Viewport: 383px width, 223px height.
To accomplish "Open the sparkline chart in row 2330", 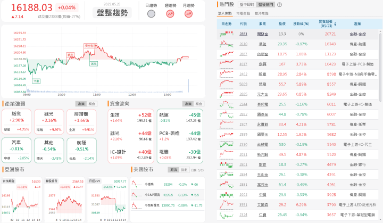I will click(x=227, y=145).
